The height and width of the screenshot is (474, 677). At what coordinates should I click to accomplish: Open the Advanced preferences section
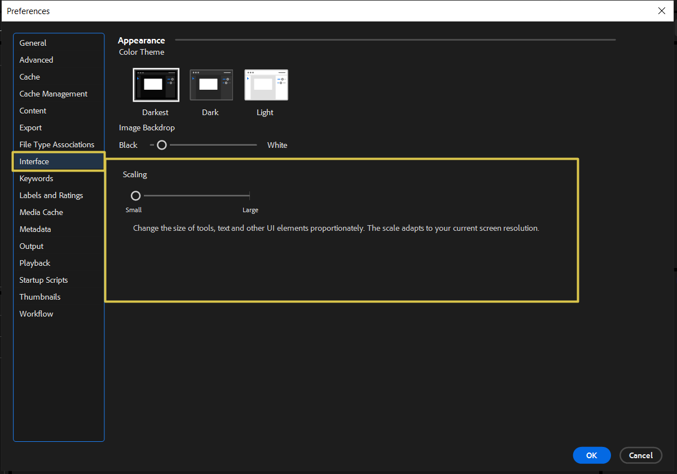[36, 60]
